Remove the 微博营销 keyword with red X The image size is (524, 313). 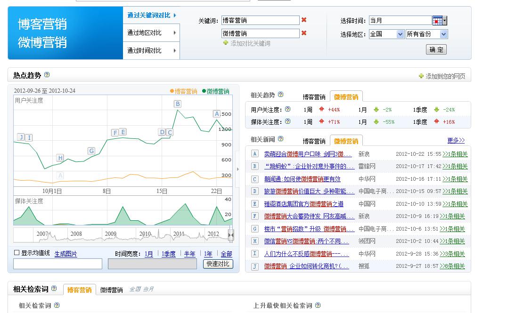coord(304,33)
